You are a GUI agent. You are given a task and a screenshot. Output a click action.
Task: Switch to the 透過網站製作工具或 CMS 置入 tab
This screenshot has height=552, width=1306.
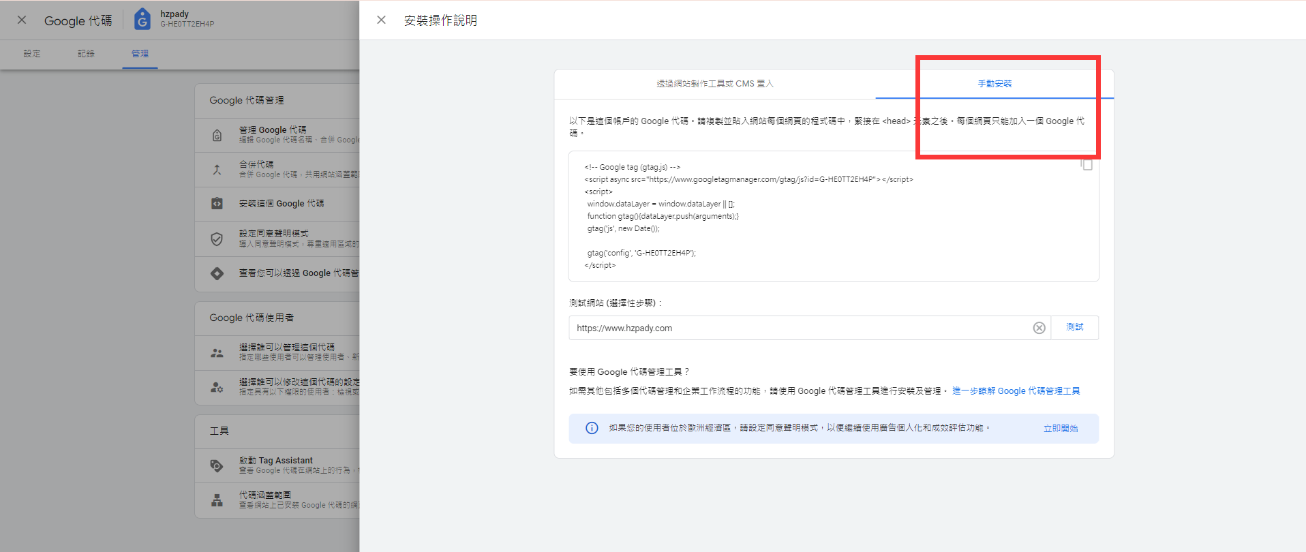tap(714, 84)
